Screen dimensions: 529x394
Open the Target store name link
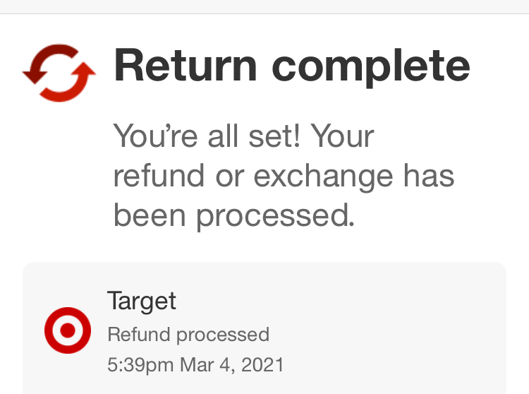(142, 301)
